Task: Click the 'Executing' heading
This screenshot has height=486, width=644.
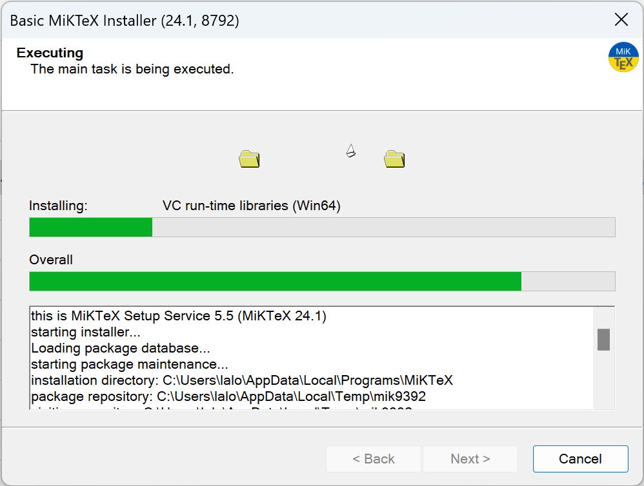Action: 50,53
